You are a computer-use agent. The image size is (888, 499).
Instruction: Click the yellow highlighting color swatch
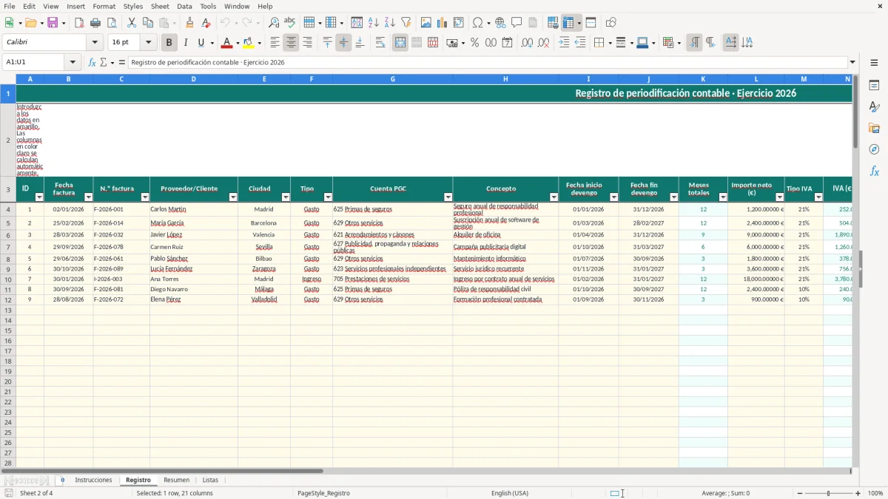click(249, 43)
